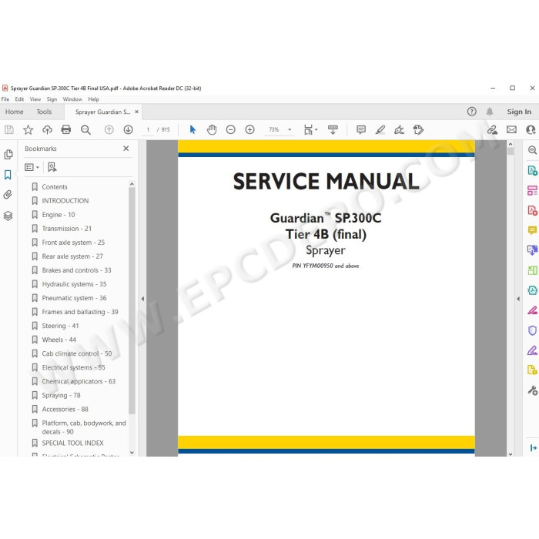Screen dimensions: 539x539
Task: Open the Export PDF tool in right rail
Action: (532, 170)
